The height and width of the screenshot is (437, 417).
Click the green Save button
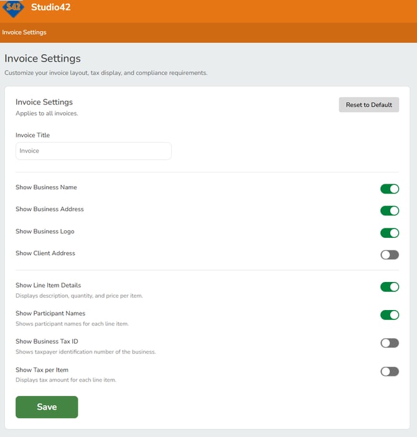pos(47,407)
